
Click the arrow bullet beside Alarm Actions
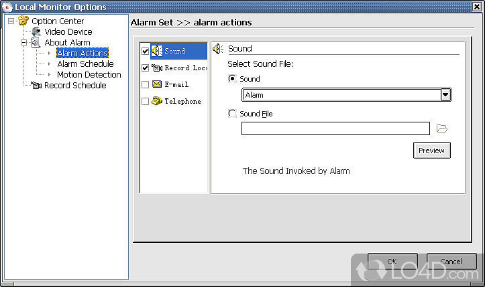coord(49,53)
